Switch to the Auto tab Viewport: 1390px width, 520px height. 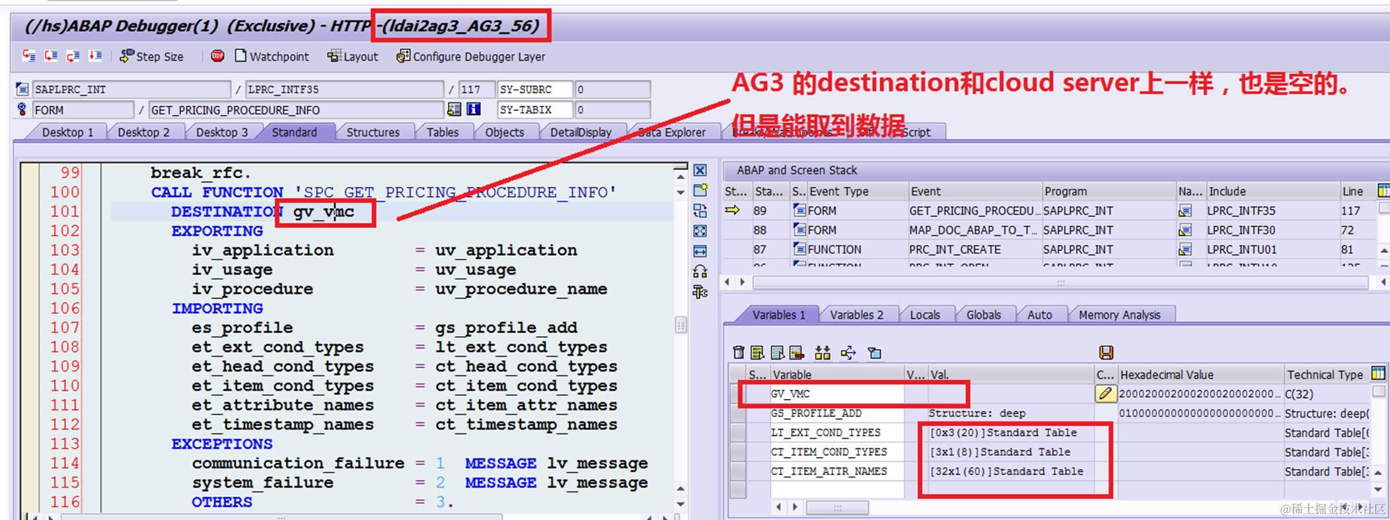[x=1039, y=315]
